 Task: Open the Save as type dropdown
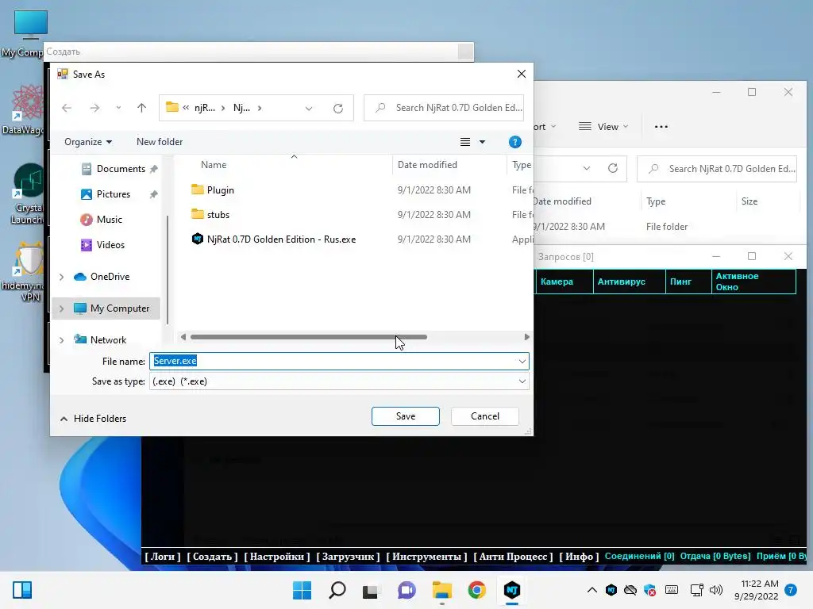tap(522, 381)
